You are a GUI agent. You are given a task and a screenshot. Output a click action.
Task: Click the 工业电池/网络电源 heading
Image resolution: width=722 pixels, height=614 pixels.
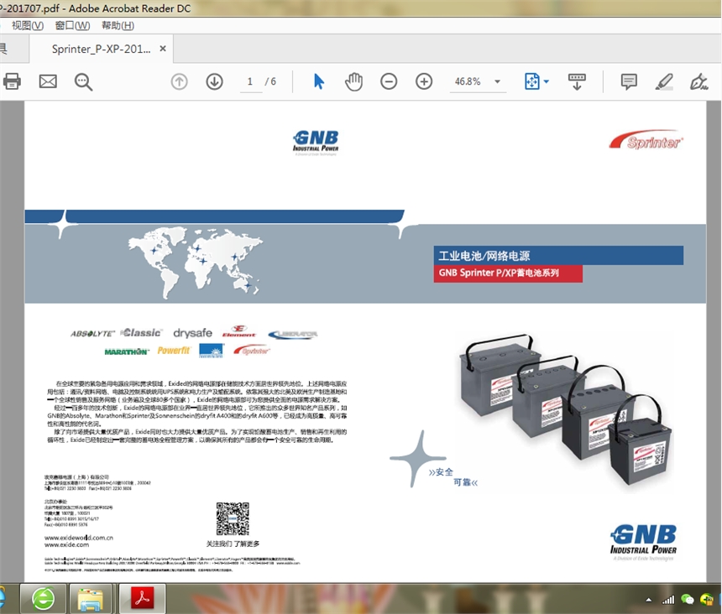(484, 256)
